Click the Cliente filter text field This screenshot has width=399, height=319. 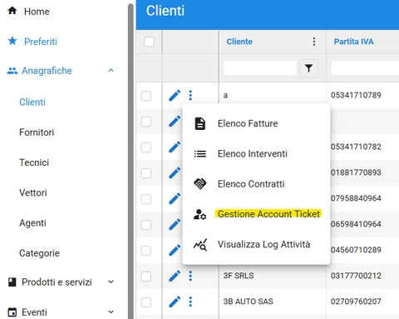(x=260, y=68)
